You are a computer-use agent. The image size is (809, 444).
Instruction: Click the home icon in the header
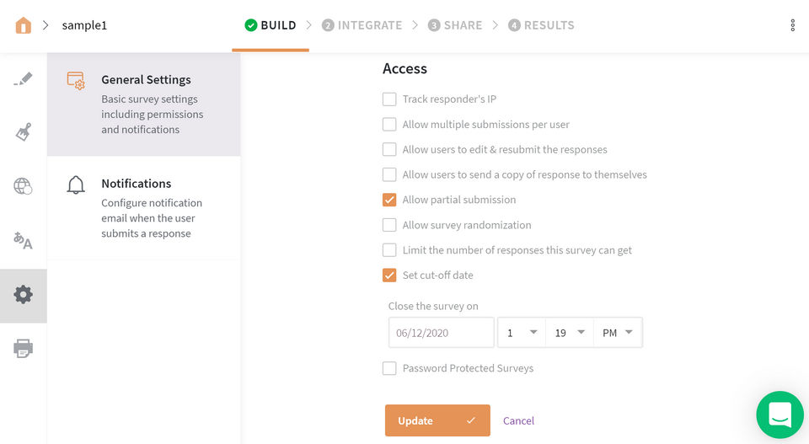[x=23, y=25]
